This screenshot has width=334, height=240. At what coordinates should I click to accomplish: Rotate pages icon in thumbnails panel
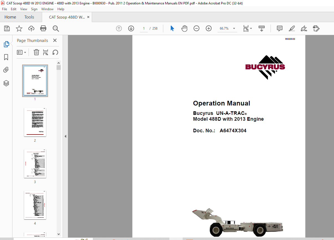coord(55,52)
